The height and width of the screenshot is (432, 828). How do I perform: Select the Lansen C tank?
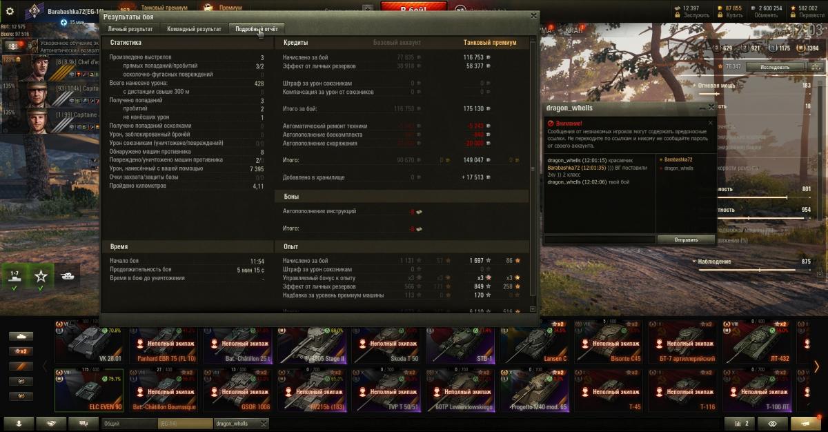point(534,342)
